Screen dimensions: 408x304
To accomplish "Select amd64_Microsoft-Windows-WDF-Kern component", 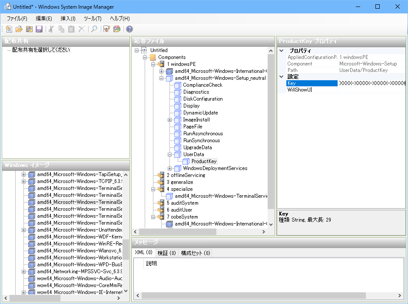I will pos(80,237).
